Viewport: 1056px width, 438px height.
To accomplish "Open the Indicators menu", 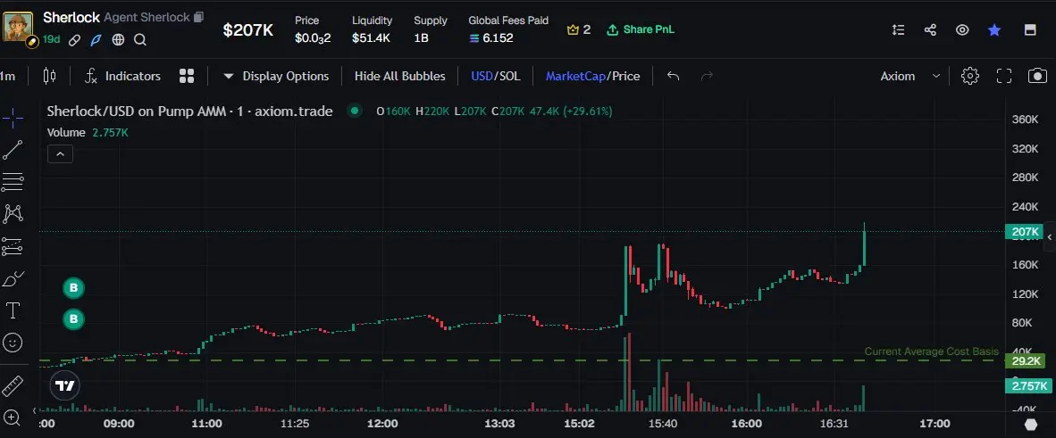I will (x=122, y=76).
